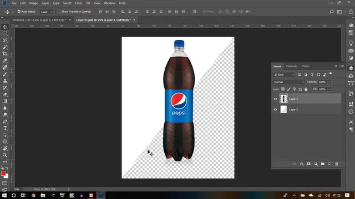
Task: Select the Brush tool
Action: [x=5, y=74]
